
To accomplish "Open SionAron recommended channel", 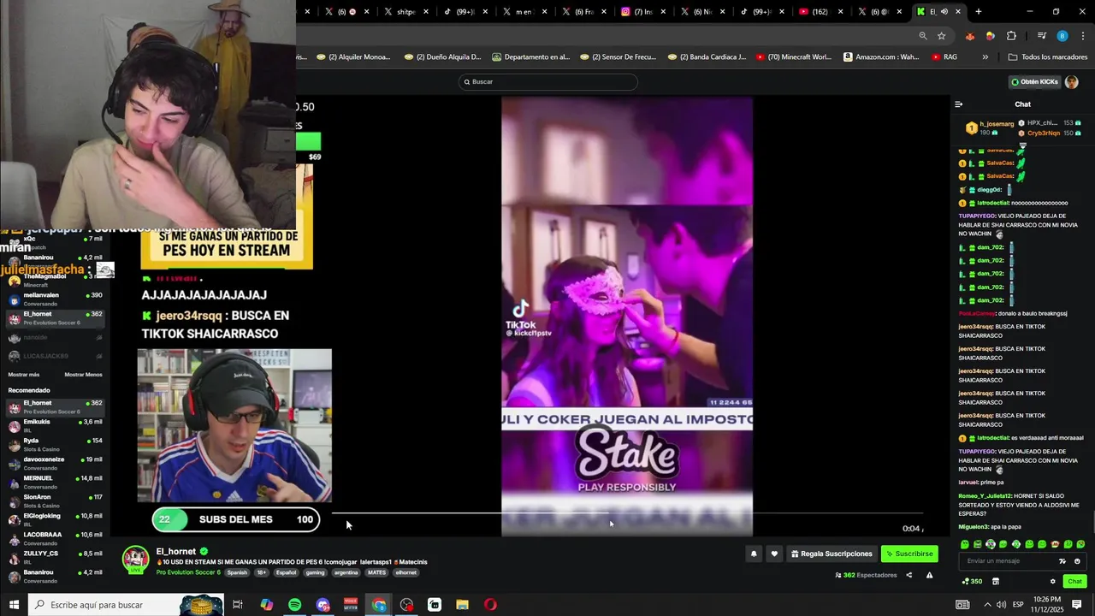I will pos(56,500).
